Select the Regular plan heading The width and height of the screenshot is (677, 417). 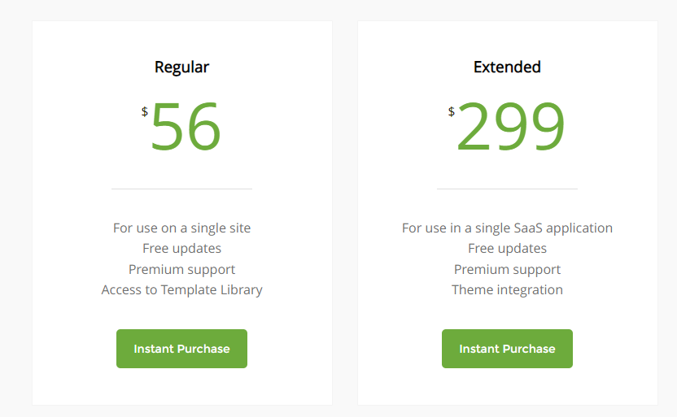pos(181,67)
